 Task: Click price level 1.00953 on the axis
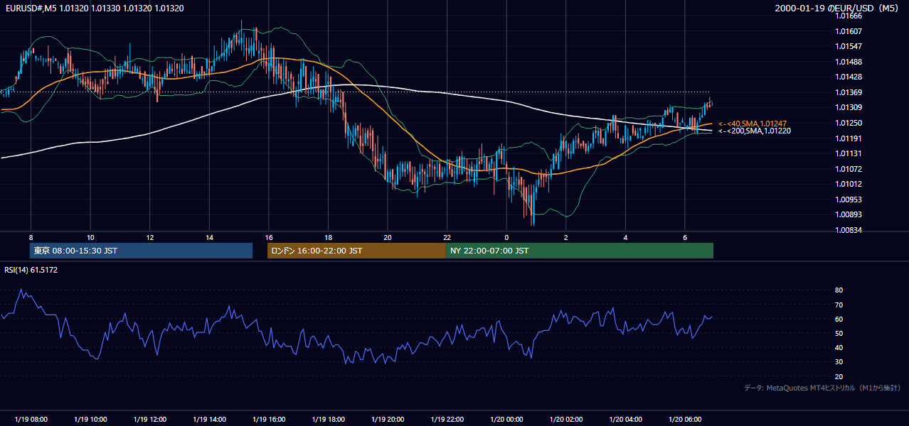(x=849, y=200)
